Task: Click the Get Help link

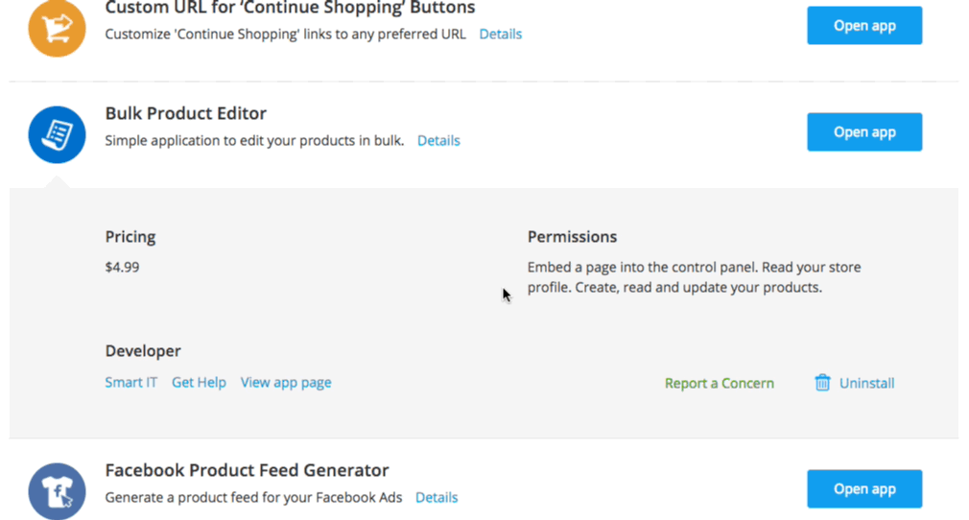Action: 199,382
